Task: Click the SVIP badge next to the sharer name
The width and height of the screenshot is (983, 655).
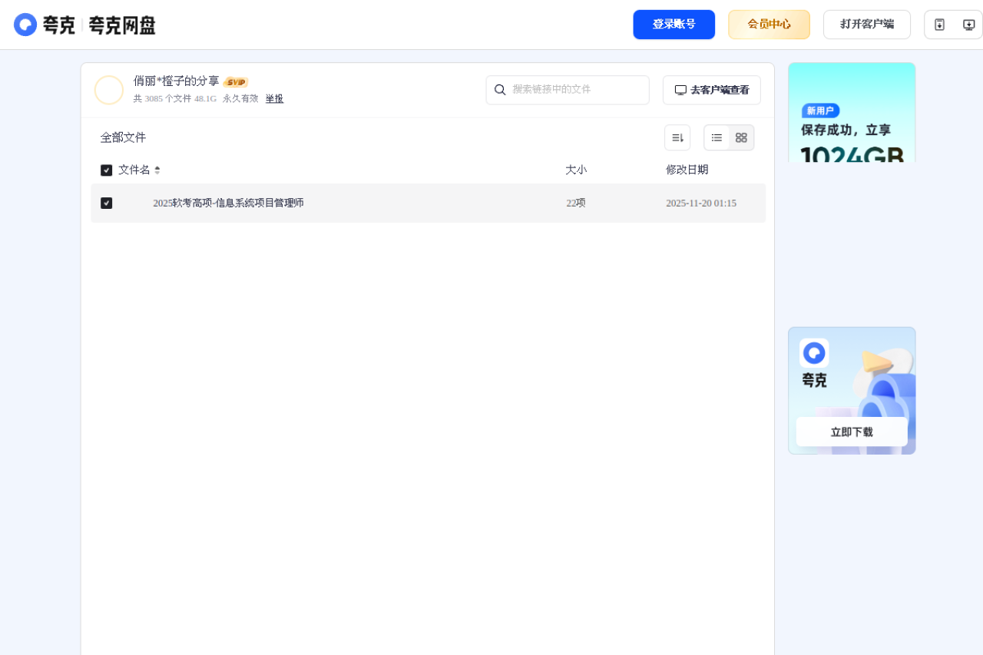Action: [x=236, y=81]
